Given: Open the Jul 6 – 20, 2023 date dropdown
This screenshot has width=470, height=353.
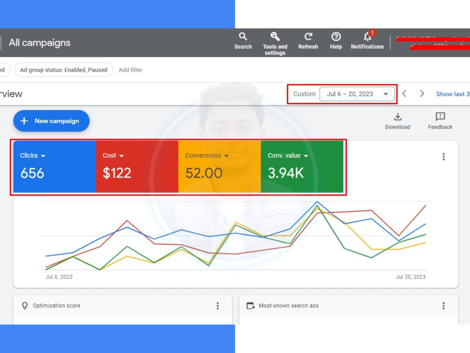Looking at the screenshot, I should coord(357,94).
